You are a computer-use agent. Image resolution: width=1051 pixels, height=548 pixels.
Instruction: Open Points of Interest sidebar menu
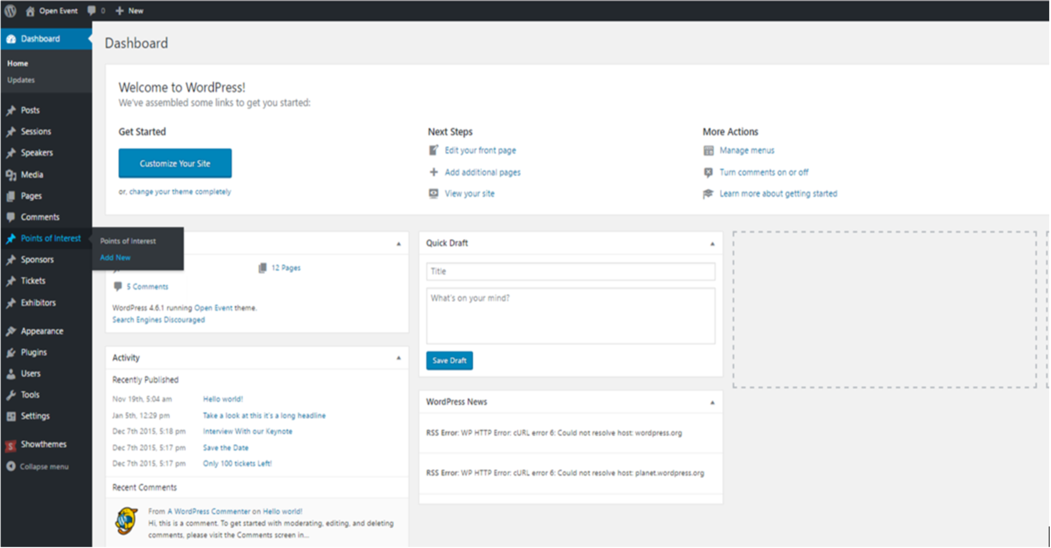(46, 238)
